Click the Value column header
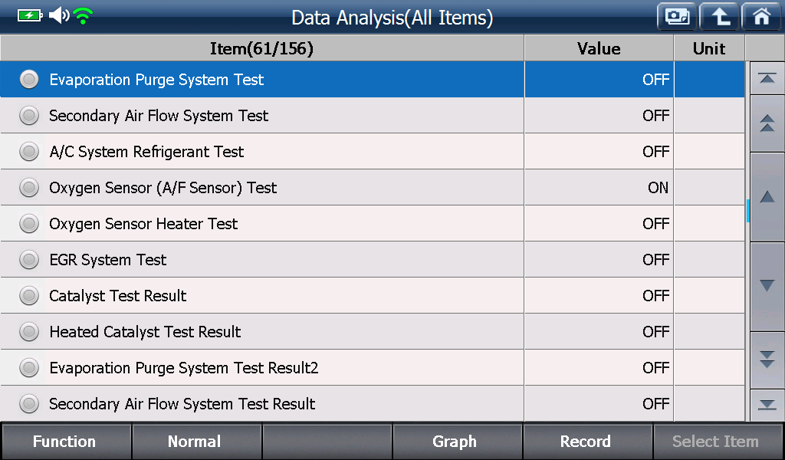Viewport: 785px width, 460px height. [599, 48]
